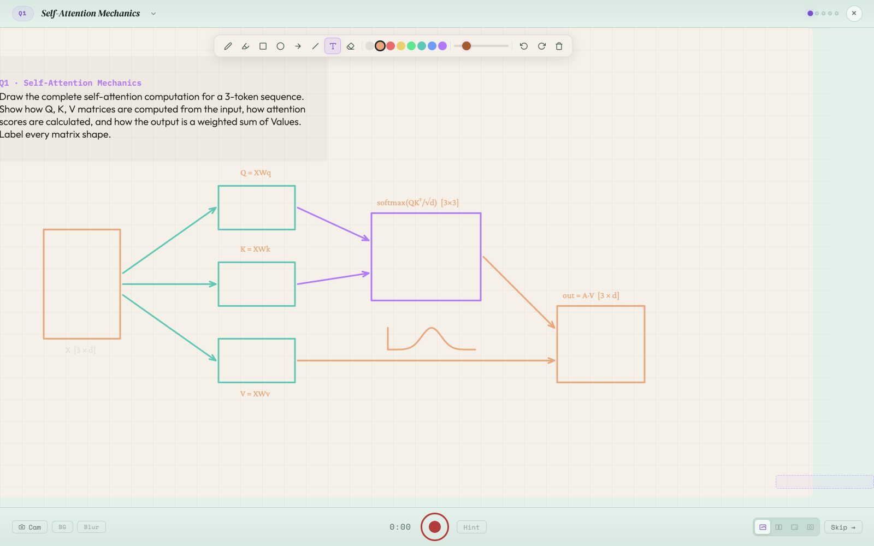
Task: Start recording with the red button
Action: pos(435,527)
